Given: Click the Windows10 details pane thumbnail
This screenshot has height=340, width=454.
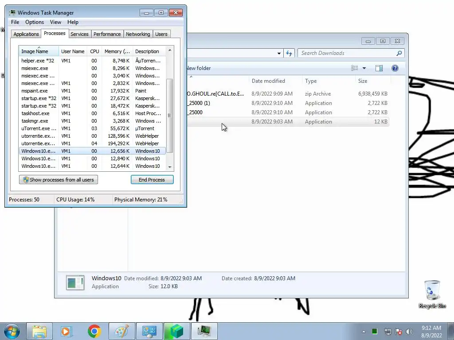Looking at the screenshot, I should tap(75, 282).
